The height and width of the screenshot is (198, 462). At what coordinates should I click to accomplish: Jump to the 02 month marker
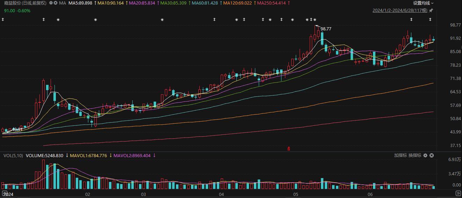click(88, 194)
